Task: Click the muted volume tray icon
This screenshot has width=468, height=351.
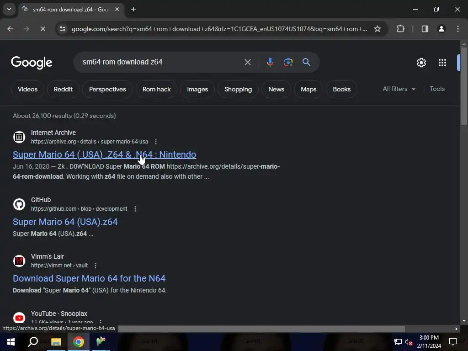Action: 409,342
